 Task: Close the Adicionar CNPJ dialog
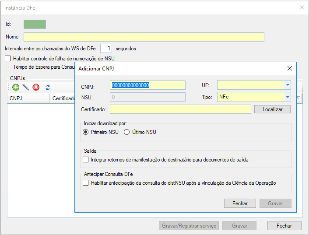(x=289, y=68)
